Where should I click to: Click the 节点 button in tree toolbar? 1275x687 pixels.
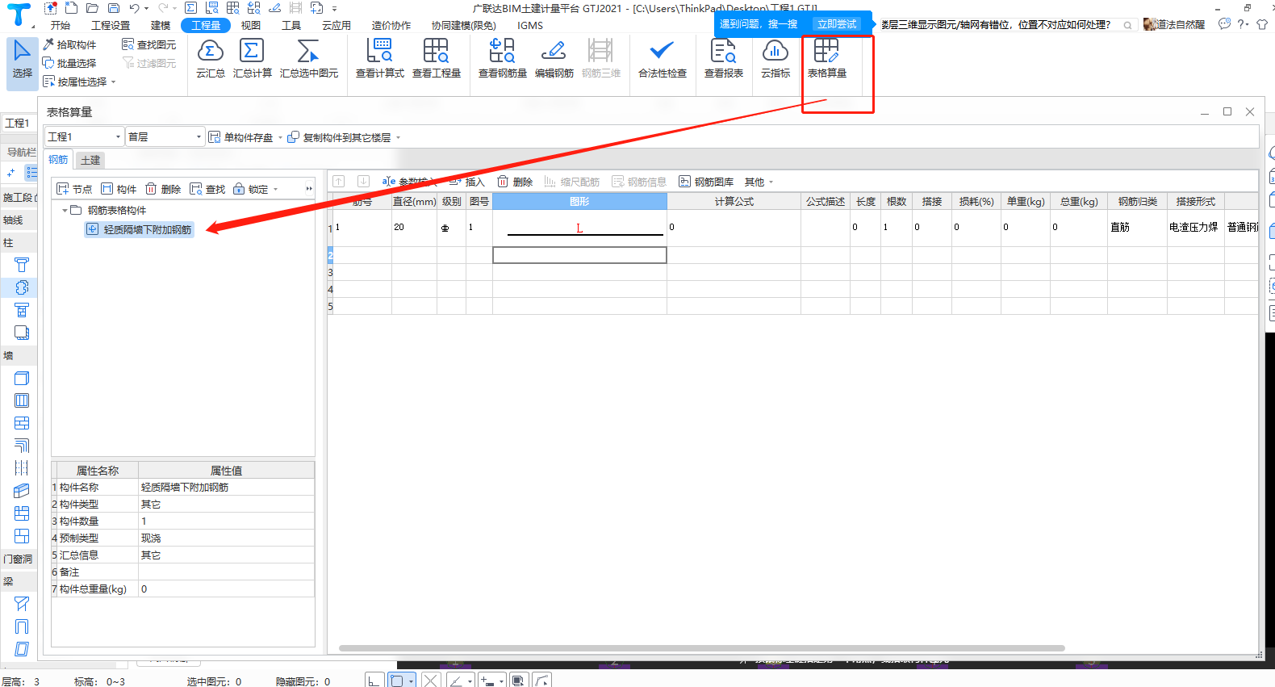(74, 189)
